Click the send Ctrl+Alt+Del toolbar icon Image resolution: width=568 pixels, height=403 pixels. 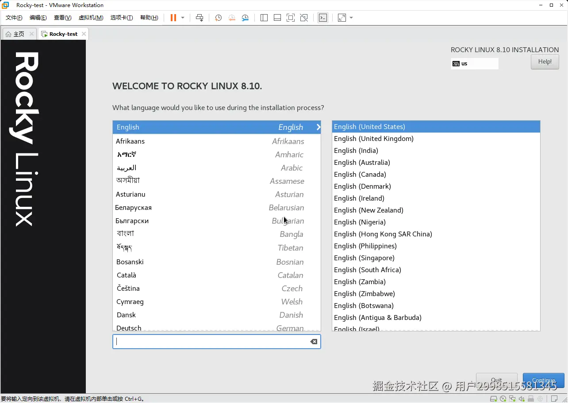click(200, 18)
